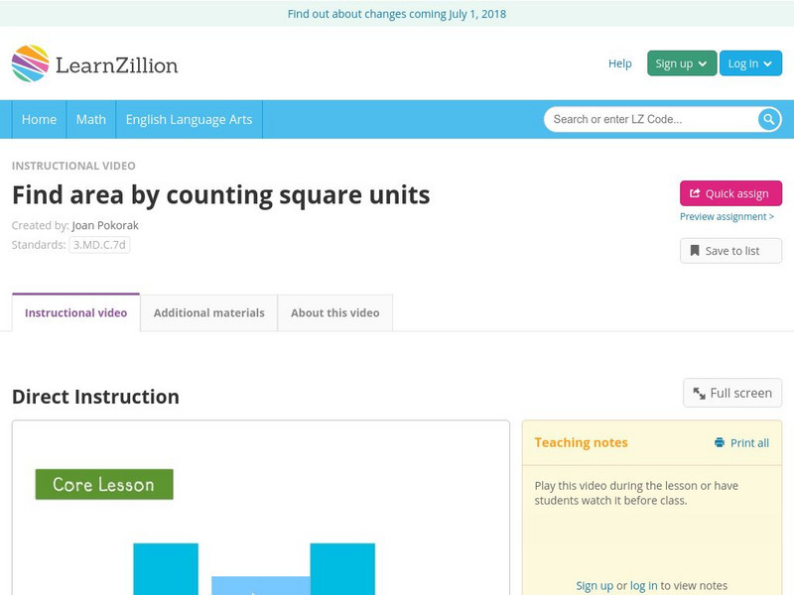The image size is (794, 595).
Task: Click the log in link in Teaching notes
Action: tap(643, 586)
